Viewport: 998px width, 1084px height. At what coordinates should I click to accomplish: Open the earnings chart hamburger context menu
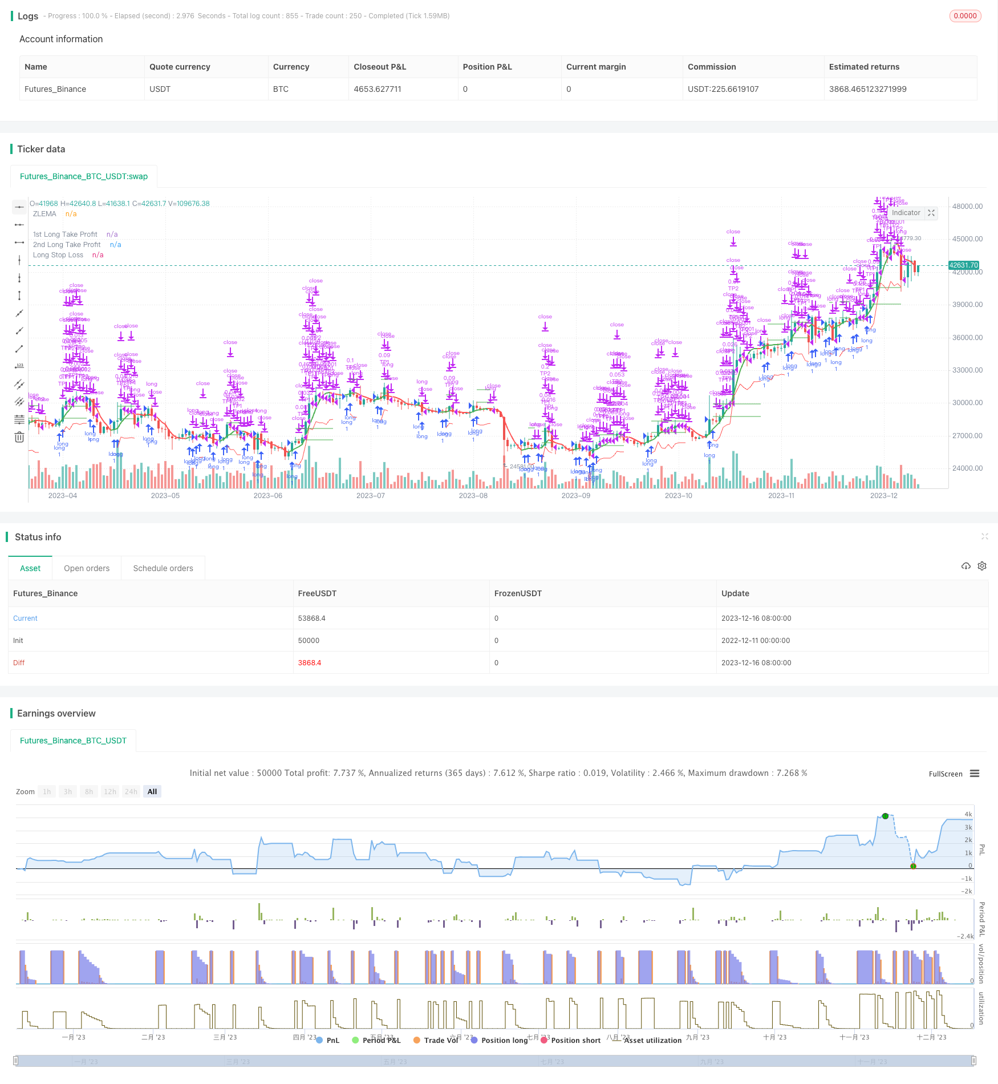click(975, 774)
